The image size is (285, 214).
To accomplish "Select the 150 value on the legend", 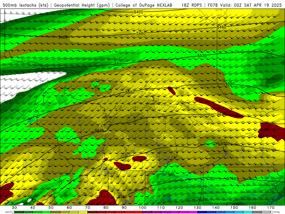I will pos(234,208).
